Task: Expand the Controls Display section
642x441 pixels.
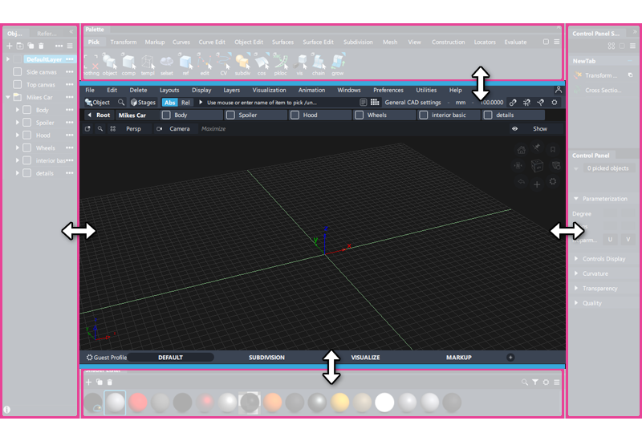Action: (x=576, y=258)
